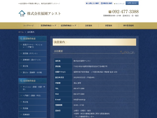
Task: Open 貸店舗（テナント） sidebar item
Action: [32, 53]
